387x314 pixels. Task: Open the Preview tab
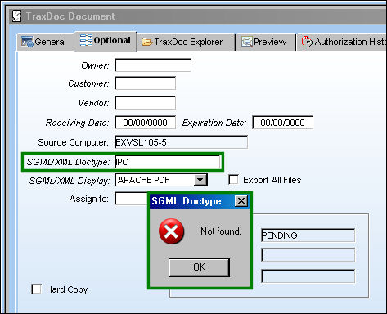pyautogui.click(x=266, y=42)
